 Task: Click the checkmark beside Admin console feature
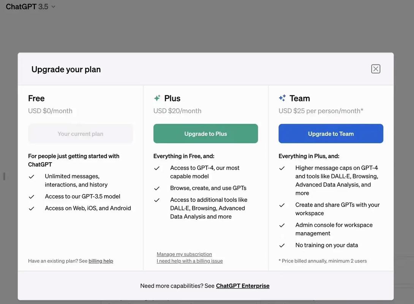pyautogui.click(x=282, y=225)
